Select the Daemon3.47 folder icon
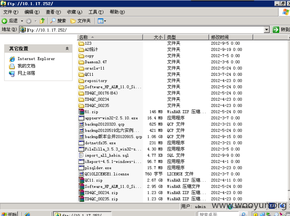 click(81, 62)
